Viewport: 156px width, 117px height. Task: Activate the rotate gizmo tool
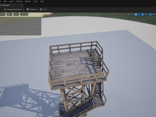click(x=122, y=14)
